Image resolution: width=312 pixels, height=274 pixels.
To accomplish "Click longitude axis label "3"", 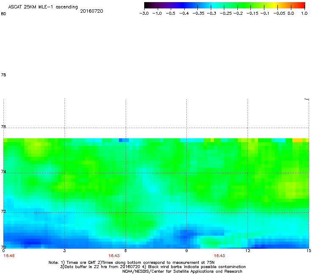I will pyautogui.click(x=64, y=251).
